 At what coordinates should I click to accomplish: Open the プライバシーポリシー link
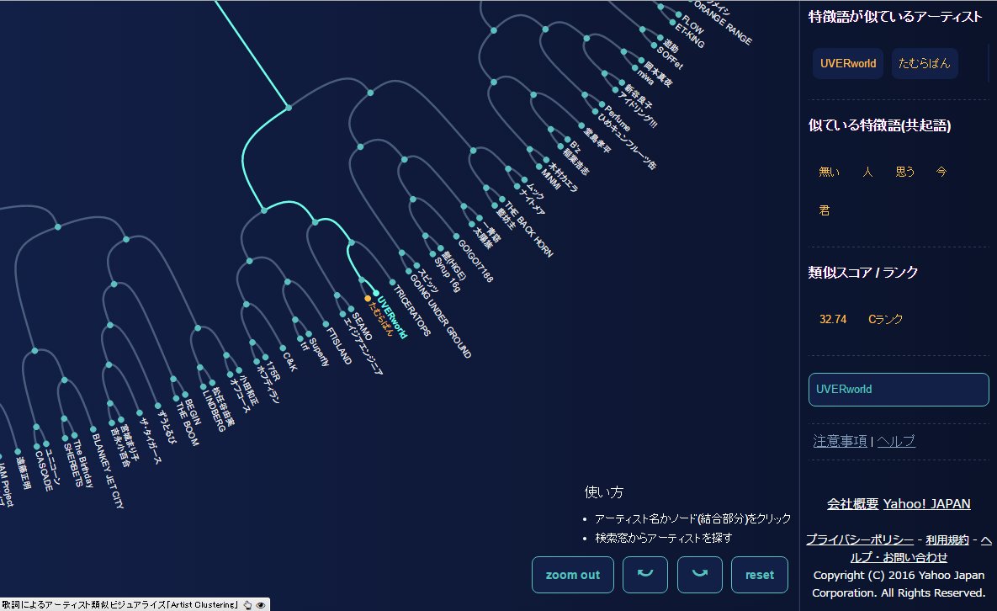point(860,539)
